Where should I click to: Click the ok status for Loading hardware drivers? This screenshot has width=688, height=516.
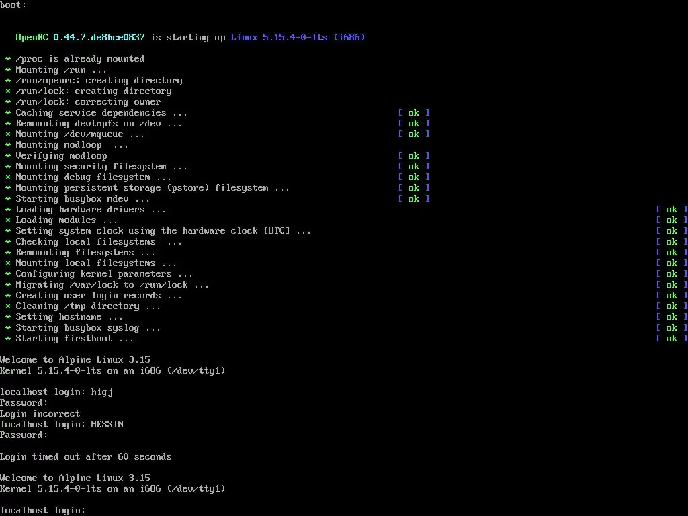coord(671,210)
